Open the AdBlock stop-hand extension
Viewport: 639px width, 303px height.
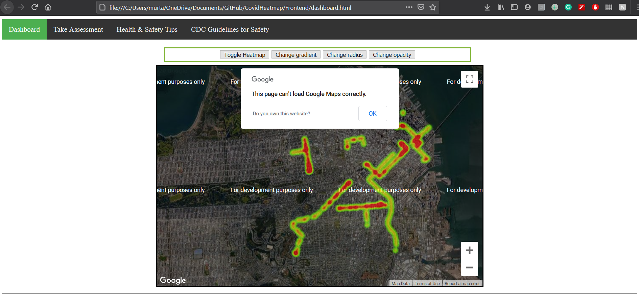595,7
